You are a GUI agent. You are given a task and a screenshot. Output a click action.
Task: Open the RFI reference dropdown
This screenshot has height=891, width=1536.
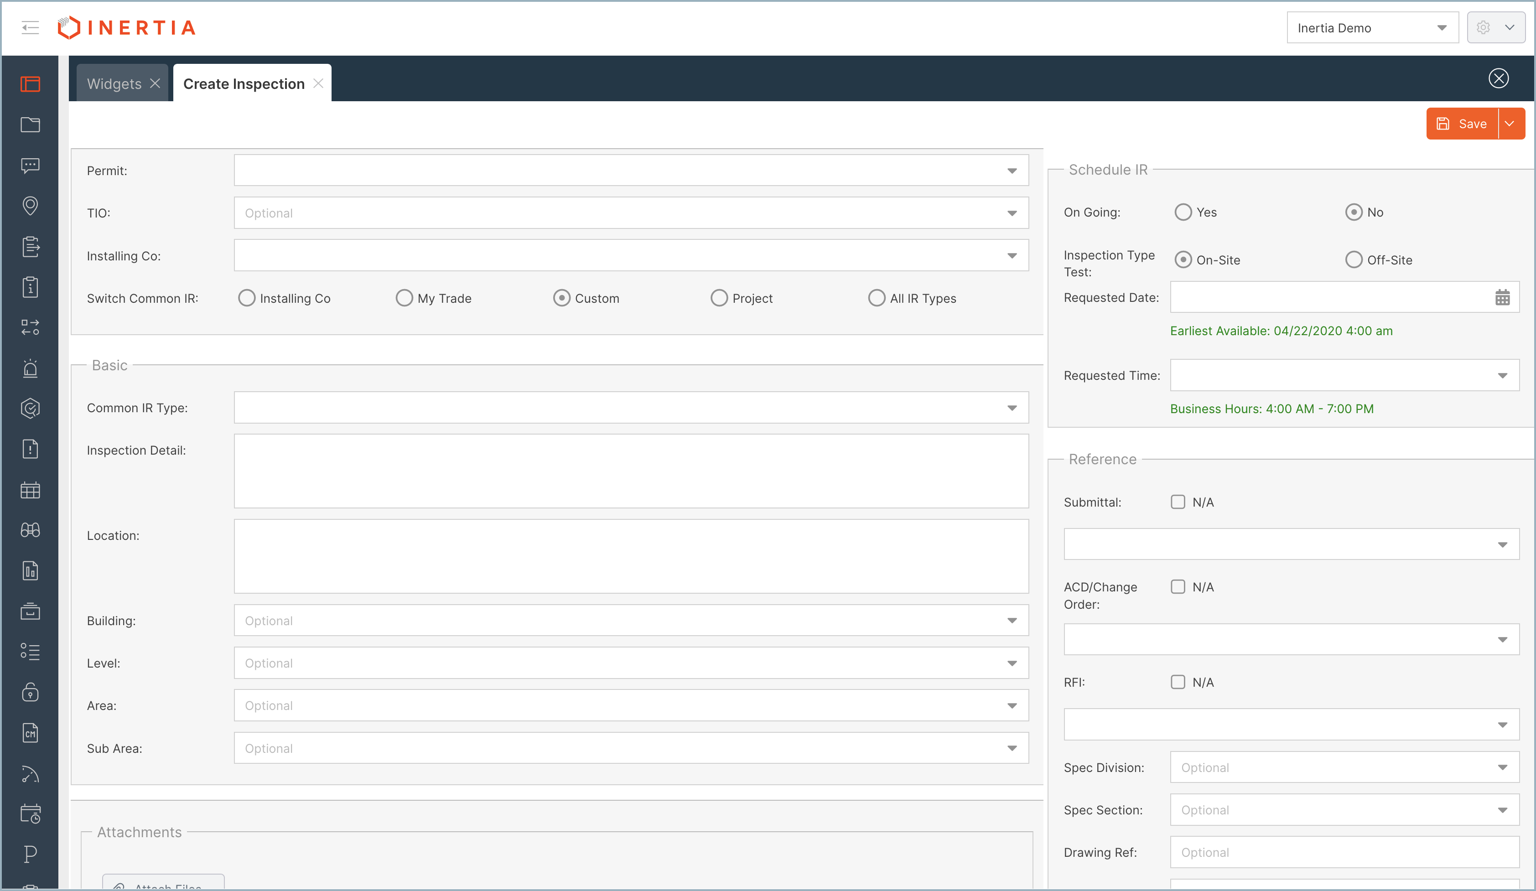coord(1291,725)
